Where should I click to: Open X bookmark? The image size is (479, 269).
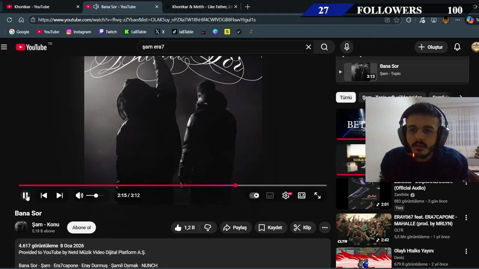coord(160,32)
